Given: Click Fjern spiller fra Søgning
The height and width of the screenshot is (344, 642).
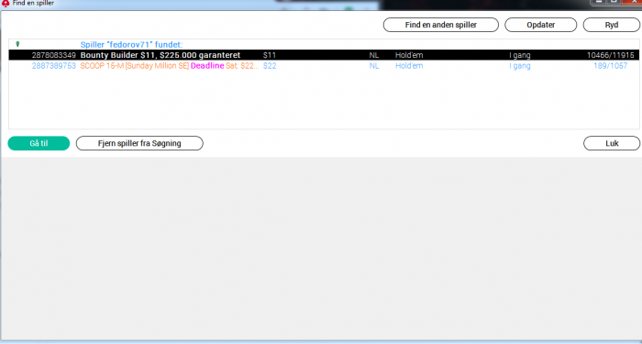Looking at the screenshot, I should pos(139,143).
